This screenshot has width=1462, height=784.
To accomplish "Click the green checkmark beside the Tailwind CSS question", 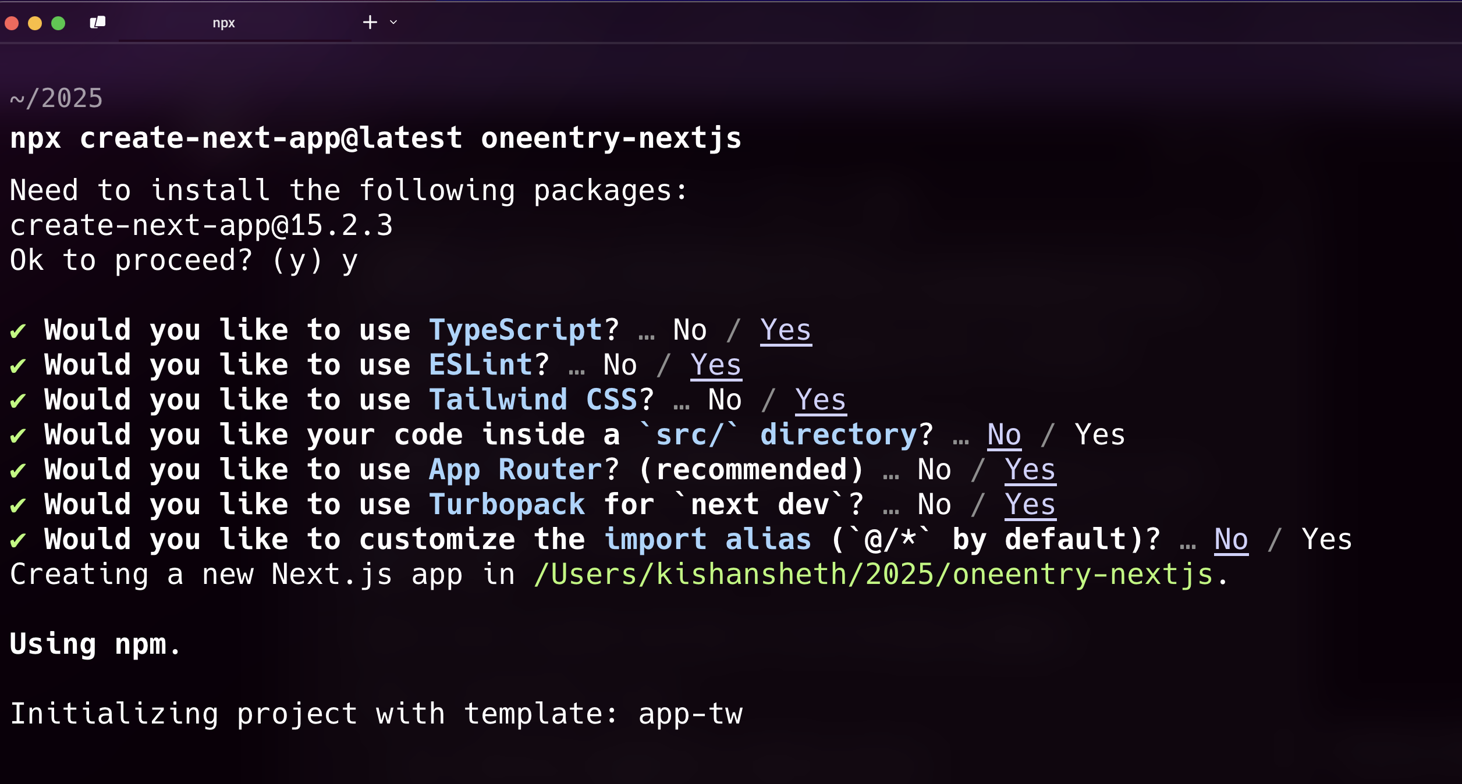I will pos(18,401).
